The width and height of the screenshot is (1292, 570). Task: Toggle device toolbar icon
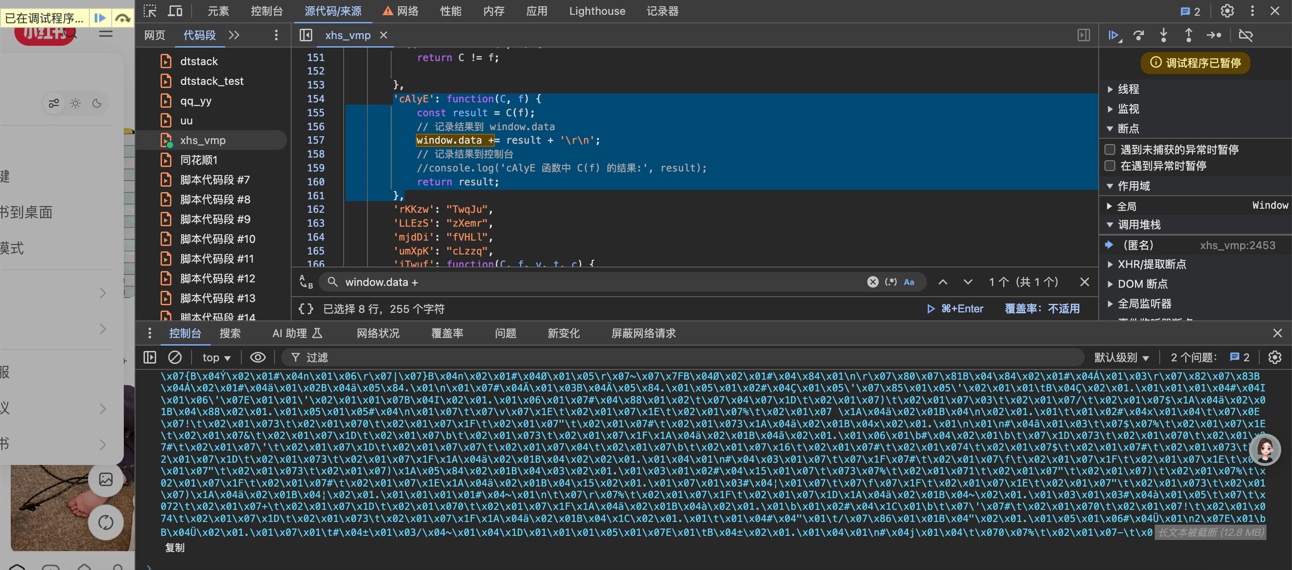coord(175,11)
